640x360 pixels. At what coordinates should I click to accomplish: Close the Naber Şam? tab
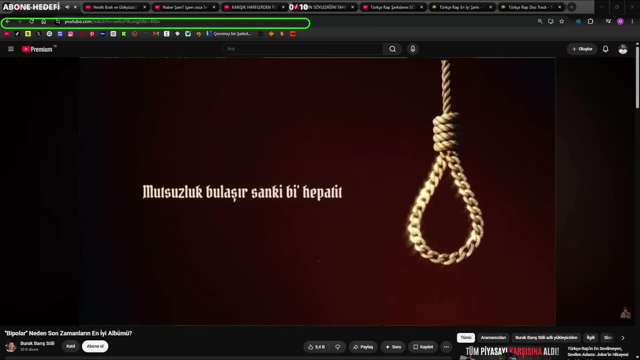click(x=214, y=7)
